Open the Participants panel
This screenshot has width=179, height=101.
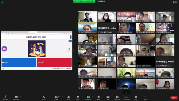tap(56, 98)
